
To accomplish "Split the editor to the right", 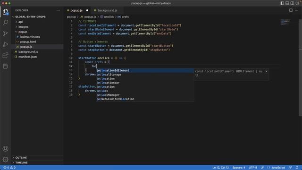I will click(291, 10).
